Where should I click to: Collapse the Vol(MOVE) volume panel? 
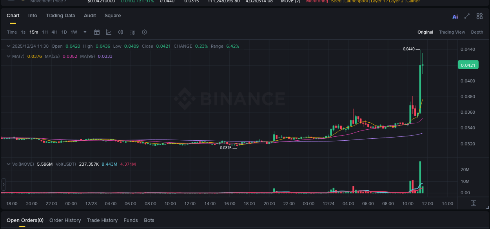8,164
